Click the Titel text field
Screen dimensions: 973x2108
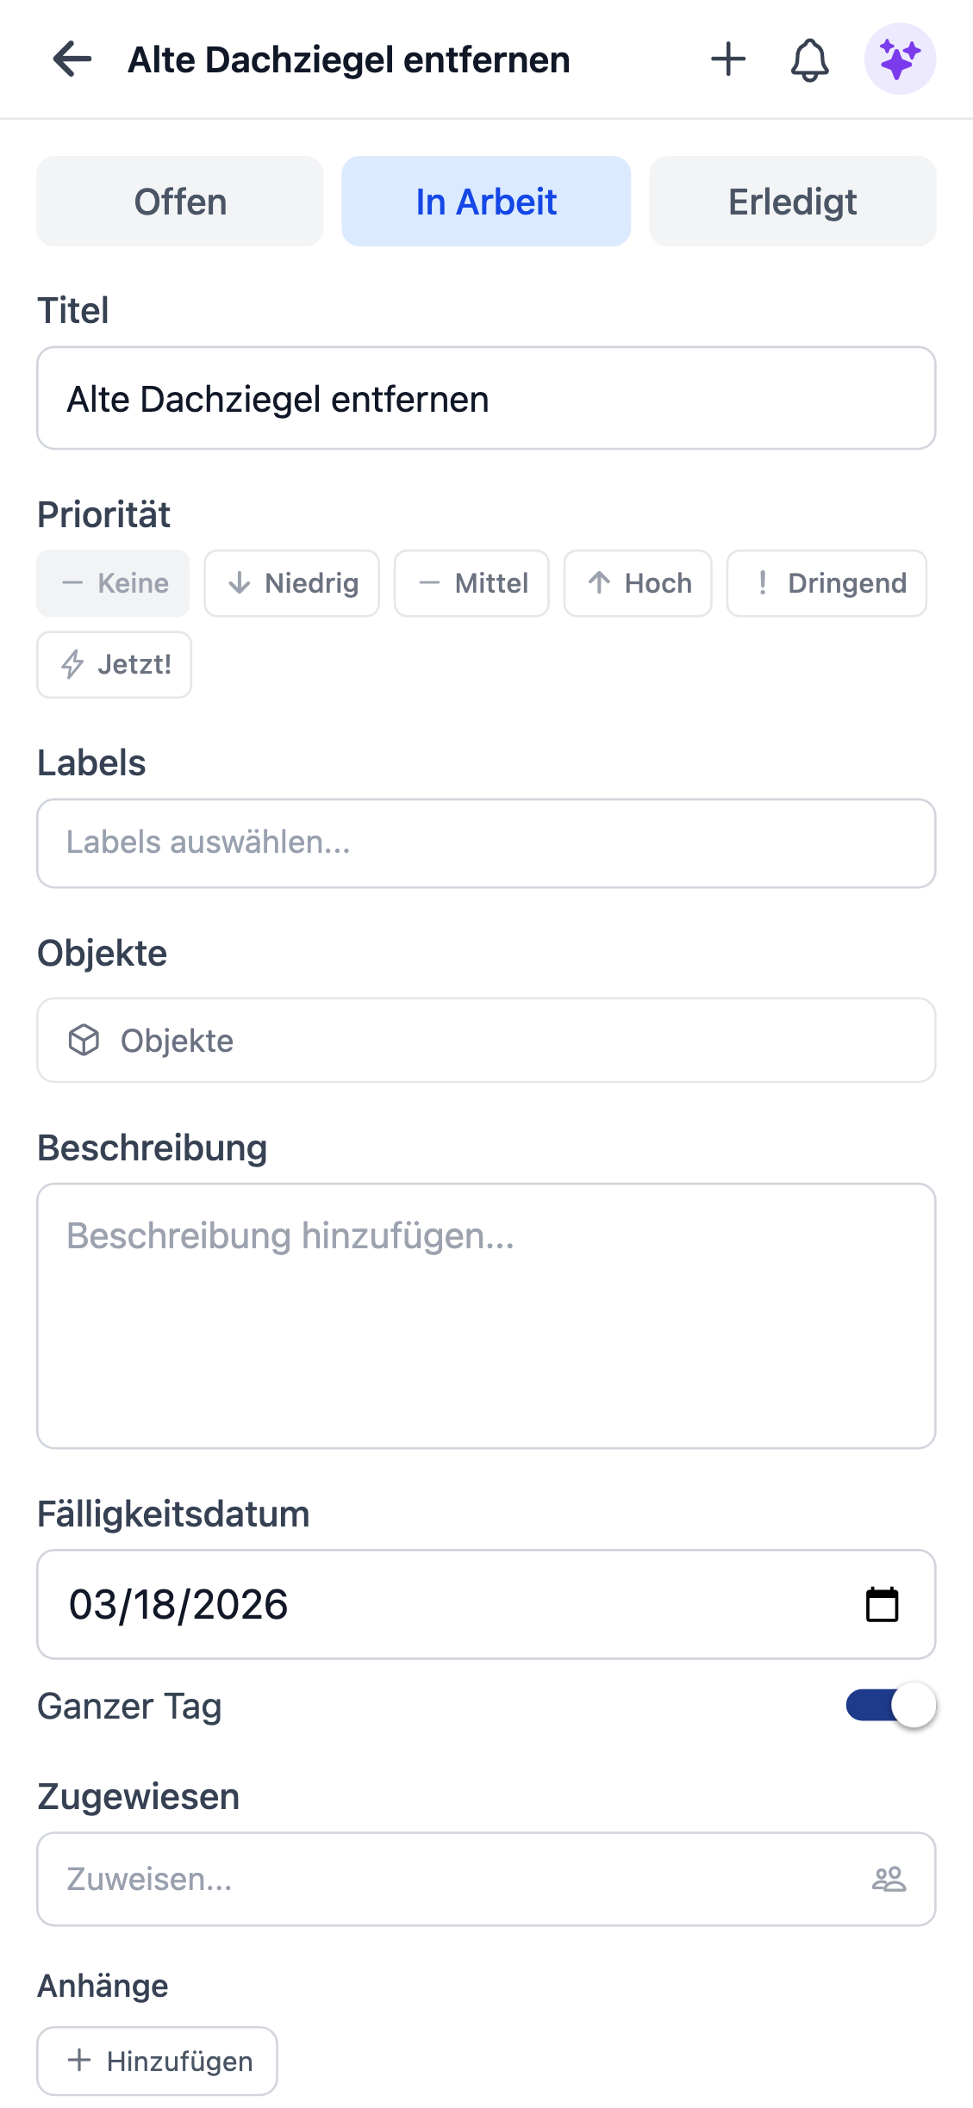click(486, 399)
